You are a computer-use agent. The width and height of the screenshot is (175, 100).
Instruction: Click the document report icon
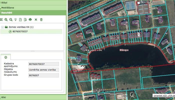coord(20,19)
